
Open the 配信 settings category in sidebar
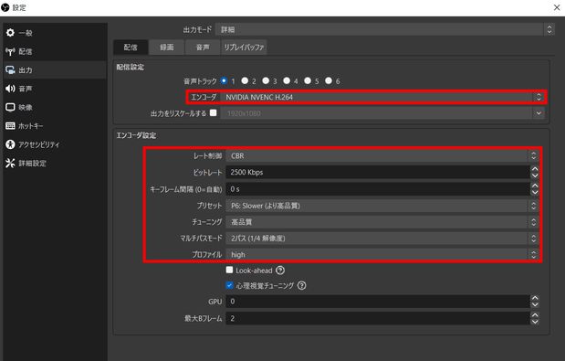(x=55, y=51)
